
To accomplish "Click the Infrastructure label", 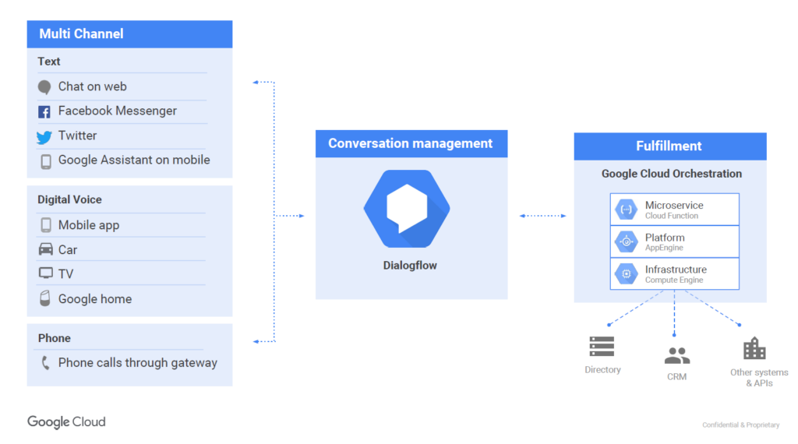I will 676,270.
